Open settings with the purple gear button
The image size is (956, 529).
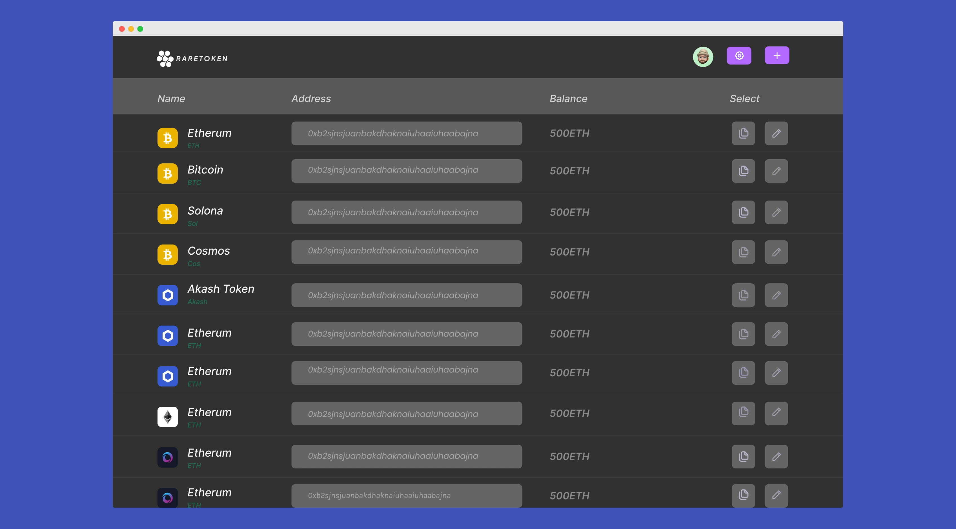coord(738,56)
